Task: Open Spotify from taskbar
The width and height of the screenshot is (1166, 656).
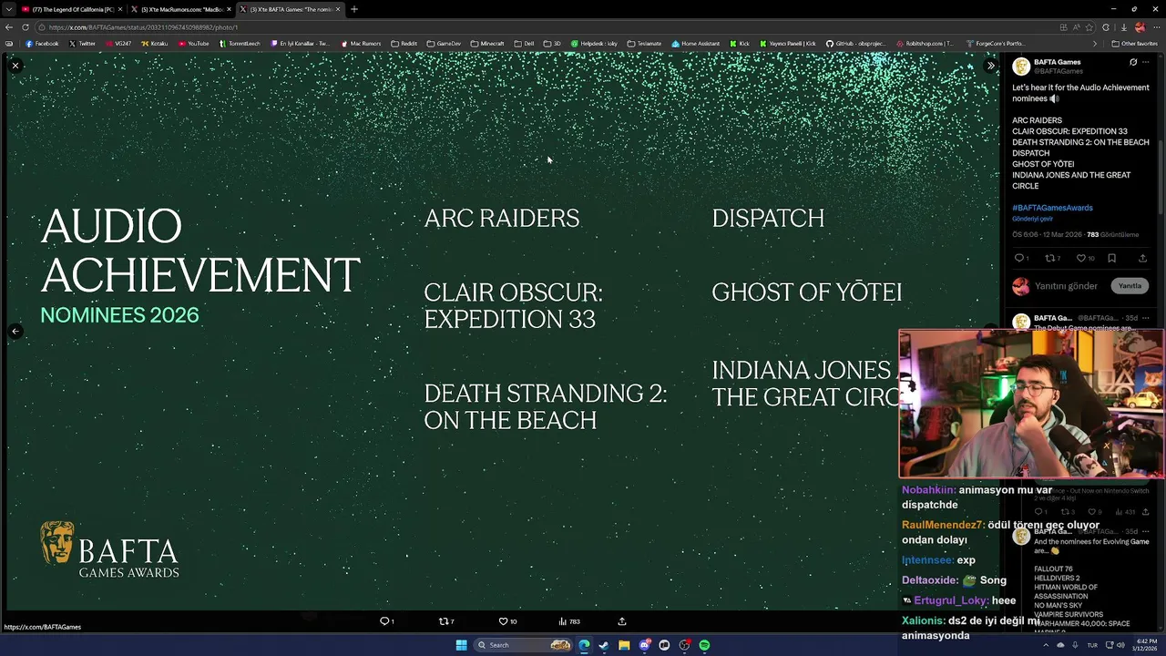Action: (704, 645)
